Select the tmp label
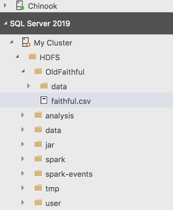 pyautogui.click(x=52, y=189)
